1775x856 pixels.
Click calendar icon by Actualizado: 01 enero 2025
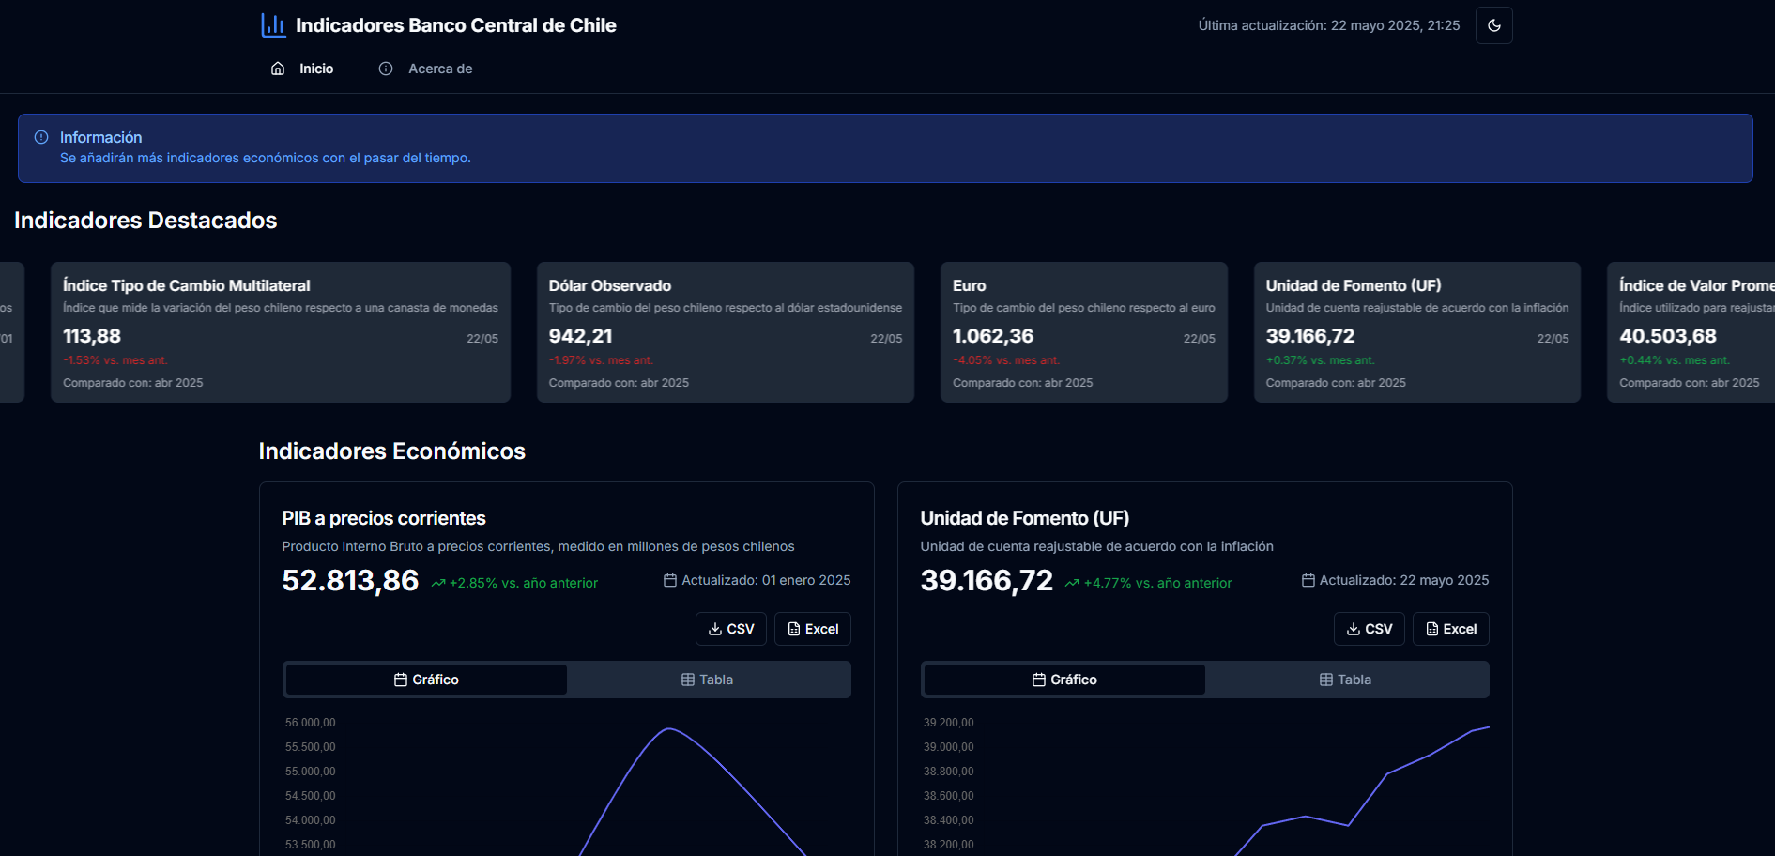[x=670, y=580]
